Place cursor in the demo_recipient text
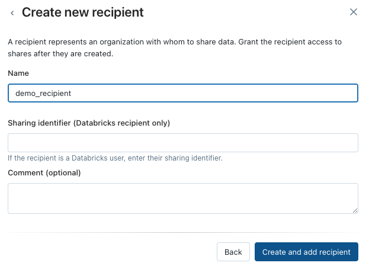The image size is (369, 266). pyautogui.click(x=43, y=94)
